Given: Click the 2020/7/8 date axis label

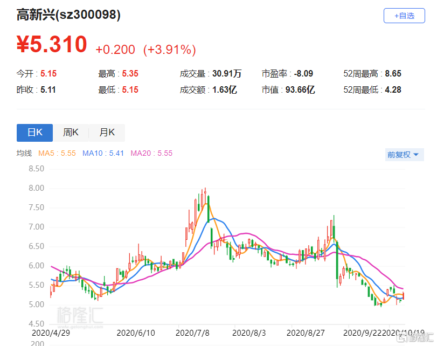Looking at the screenshot, I should click(x=192, y=333).
